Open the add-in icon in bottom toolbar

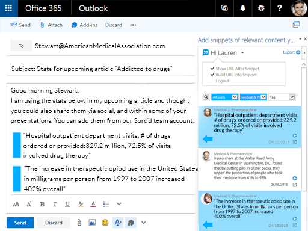[131, 223]
